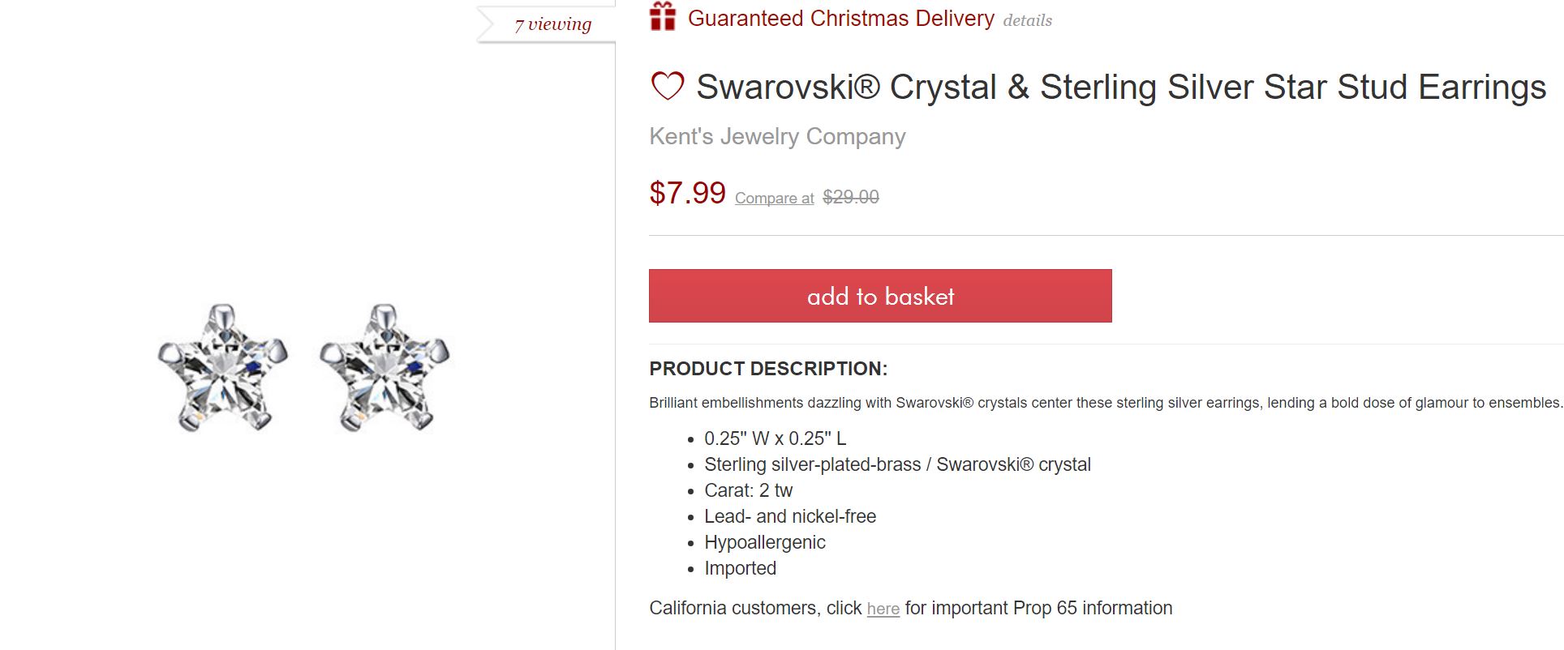Click the add to basket button
Image resolution: width=1564 pixels, height=650 pixels.
click(880, 296)
